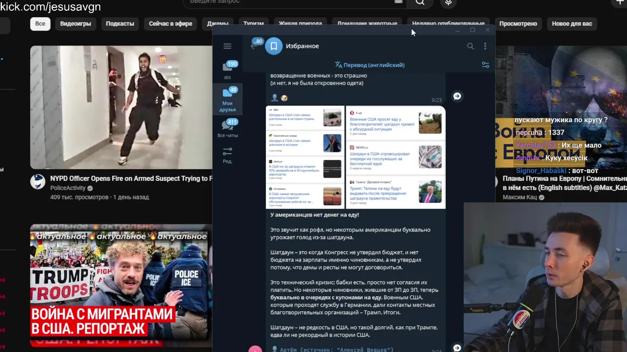Search within the Избранное chat
The height and width of the screenshot is (352, 627).
pyautogui.click(x=470, y=46)
